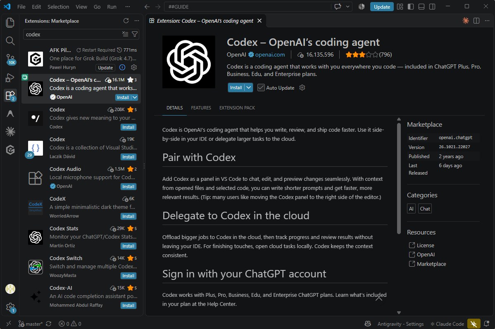The width and height of the screenshot is (495, 329).
Task: Open Source Control view with 10K badge
Action: click(10, 59)
